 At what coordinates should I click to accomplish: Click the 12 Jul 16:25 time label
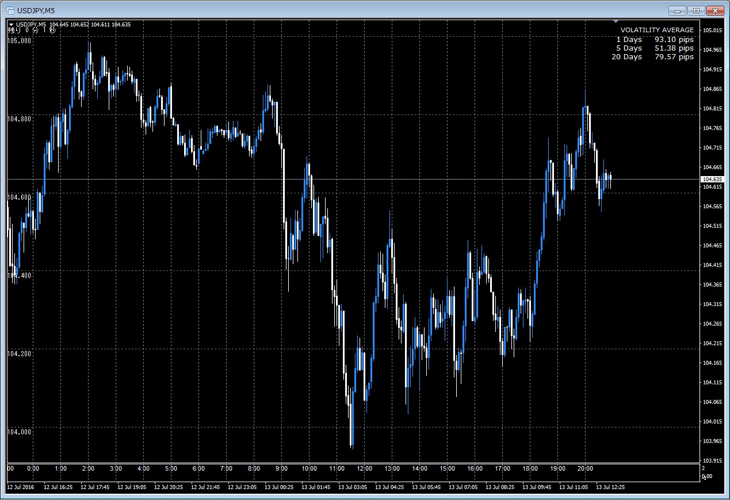tap(58, 487)
